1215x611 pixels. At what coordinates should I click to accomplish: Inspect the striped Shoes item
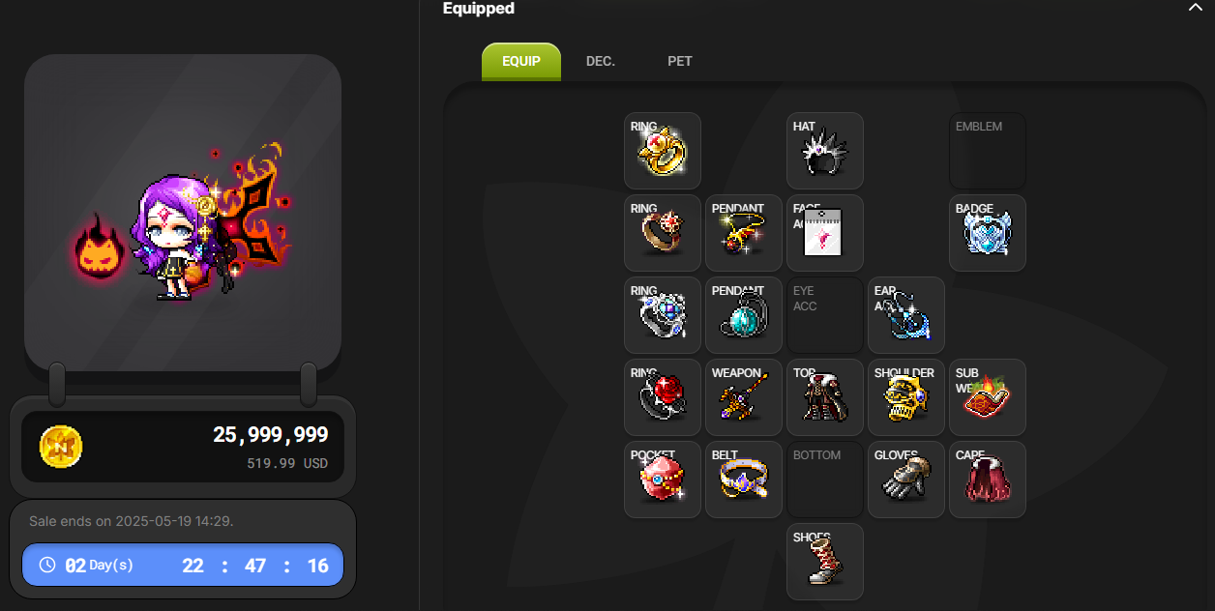point(825,562)
